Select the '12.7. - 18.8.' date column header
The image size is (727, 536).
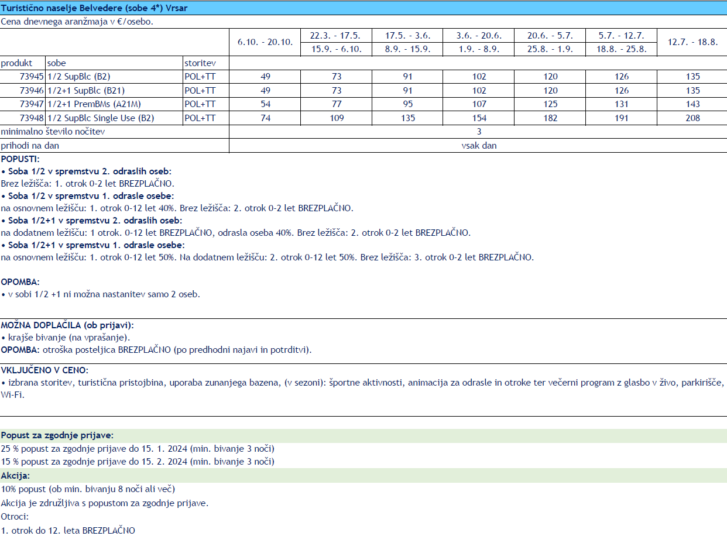(x=692, y=42)
